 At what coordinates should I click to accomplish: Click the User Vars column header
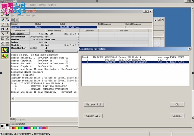pos(124,30)
